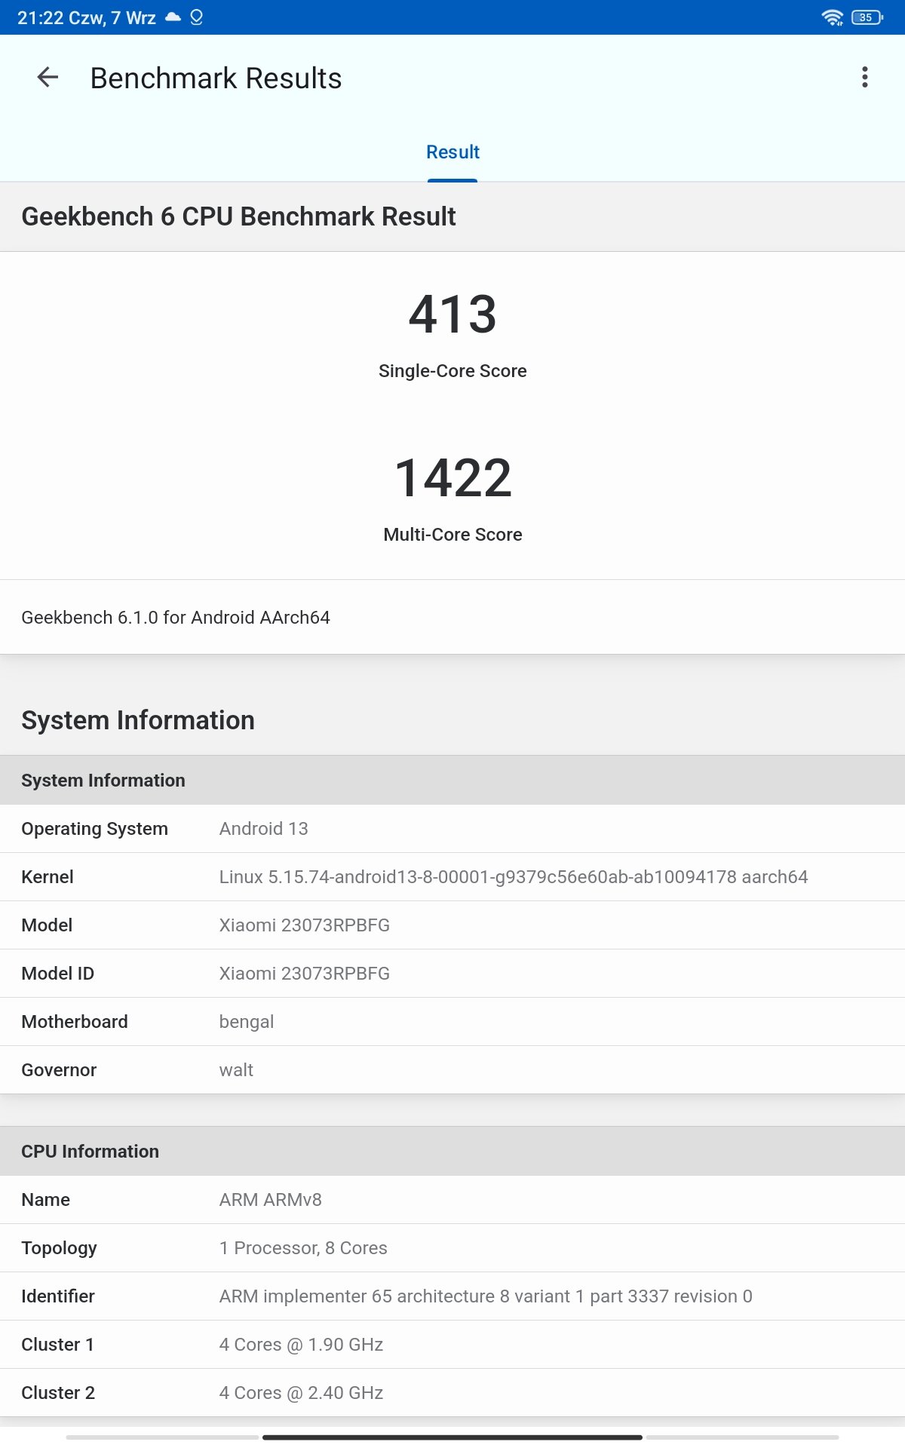Tap the Single-Core Score label

tap(452, 371)
